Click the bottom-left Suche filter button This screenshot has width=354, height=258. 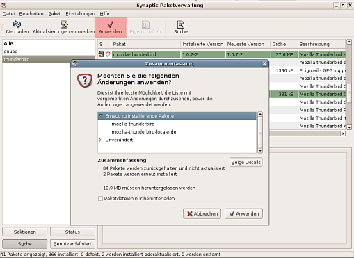point(25,244)
